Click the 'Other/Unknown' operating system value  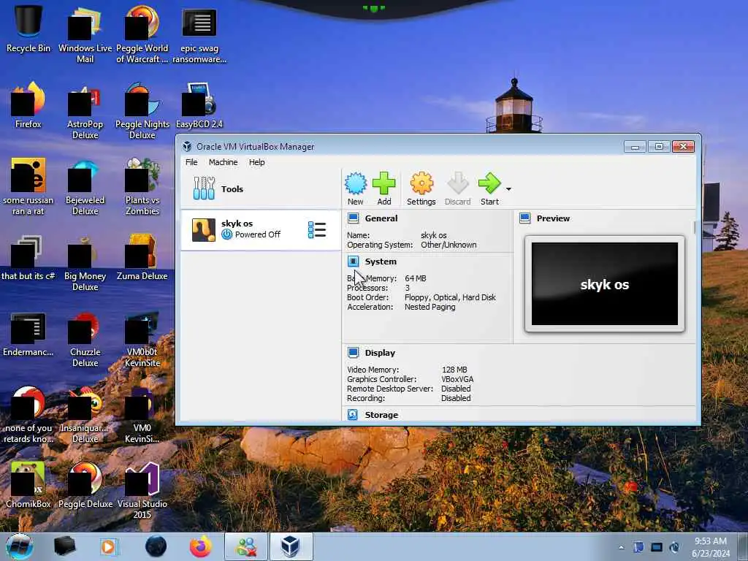[x=449, y=245]
